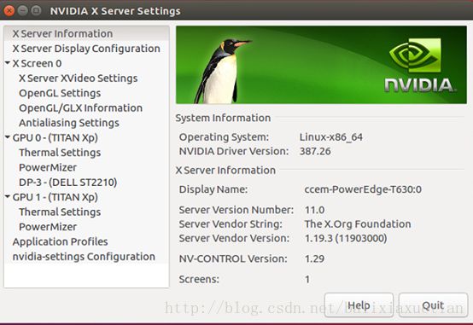Open nvidia-settings Configuration page
This screenshot has width=473, height=325.
pos(84,257)
